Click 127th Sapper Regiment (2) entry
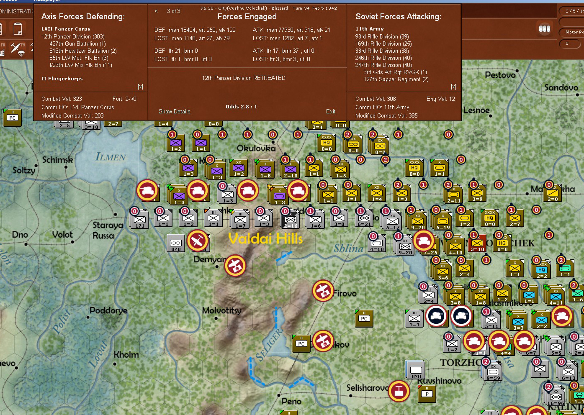The image size is (584, 415). click(x=396, y=79)
